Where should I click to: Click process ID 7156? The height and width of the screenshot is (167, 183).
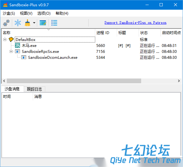[101, 51]
